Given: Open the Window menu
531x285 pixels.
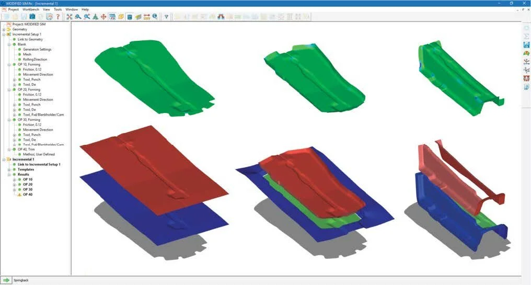Looking at the screenshot, I should (x=72, y=9).
